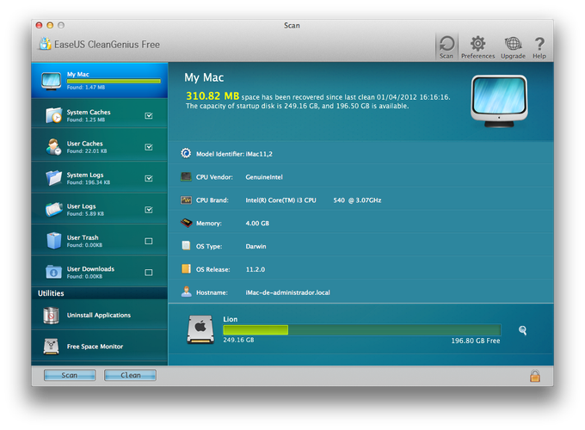Click the Lion hard drive icon
Image resolution: width=585 pixels, height=430 pixels.
pos(200,329)
